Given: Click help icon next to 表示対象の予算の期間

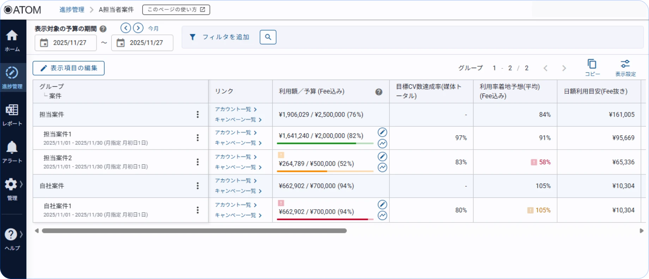Looking at the screenshot, I should coord(103,29).
